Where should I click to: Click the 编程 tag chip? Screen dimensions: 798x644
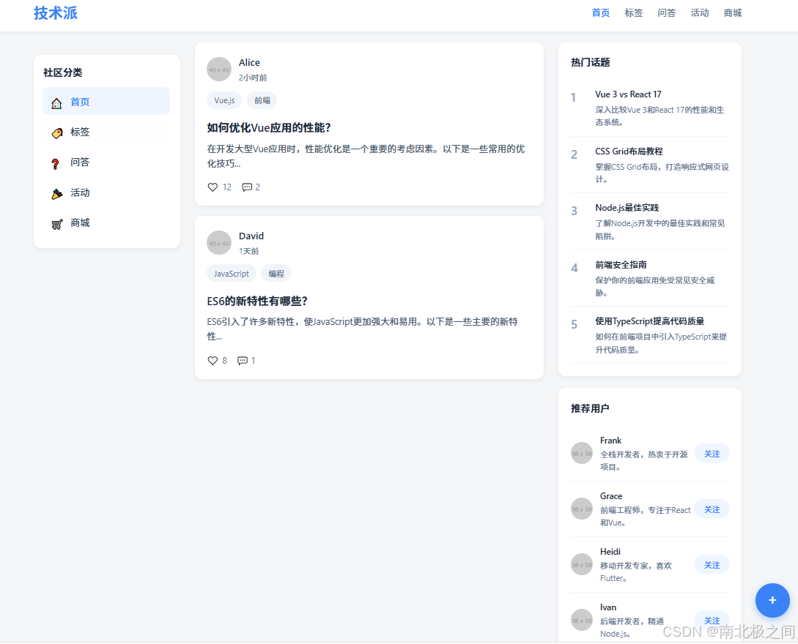[x=276, y=273]
